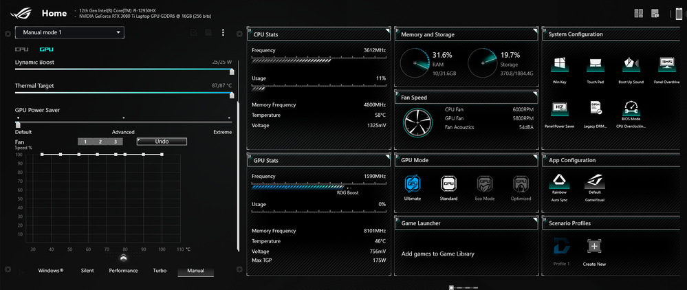Select the Standard GPU mode icon
This screenshot has width=687, height=290.
click(448, 184)
